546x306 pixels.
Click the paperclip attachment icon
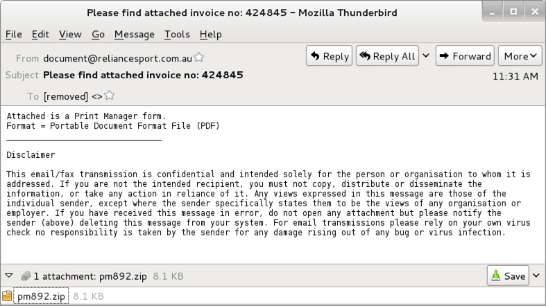pyautogui.click(x=26, y=276)
